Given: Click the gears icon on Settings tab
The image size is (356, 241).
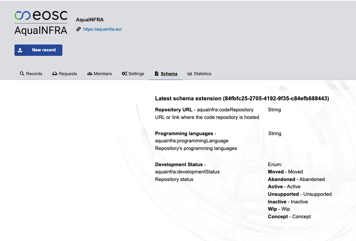Looking at the screenshot, I should pos(124,73).
